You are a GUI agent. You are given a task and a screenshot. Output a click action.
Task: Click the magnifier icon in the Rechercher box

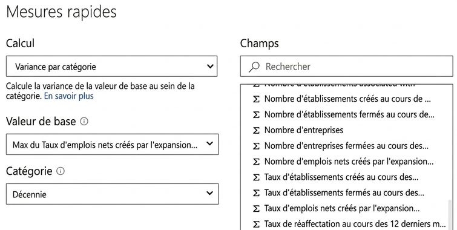pos(254,67)
